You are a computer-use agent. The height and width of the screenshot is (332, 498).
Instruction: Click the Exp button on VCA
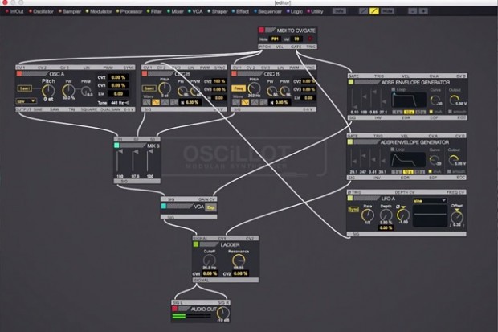coord(210,207)
